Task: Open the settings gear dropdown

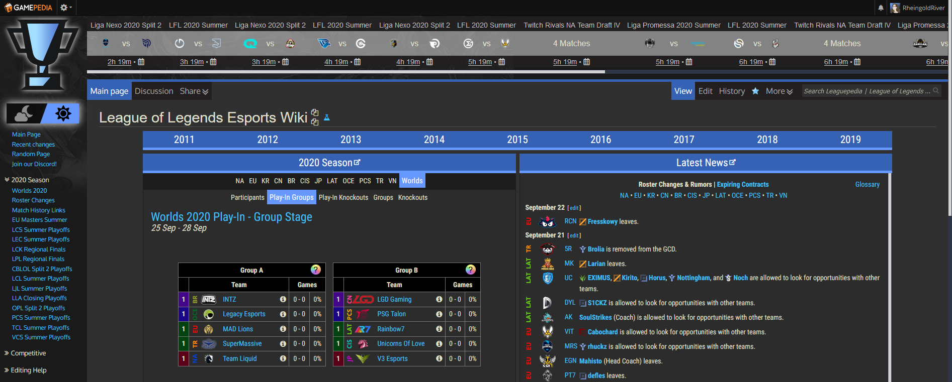Action: click(x=66, y=8)
